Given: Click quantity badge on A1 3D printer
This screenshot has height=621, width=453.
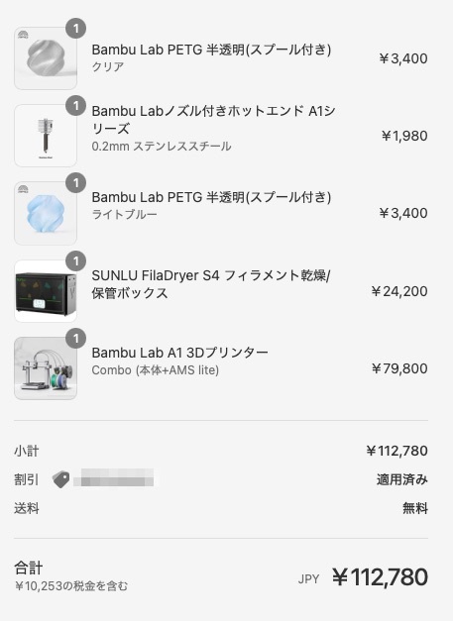Looking at the screenshot, I should (75, 338).
